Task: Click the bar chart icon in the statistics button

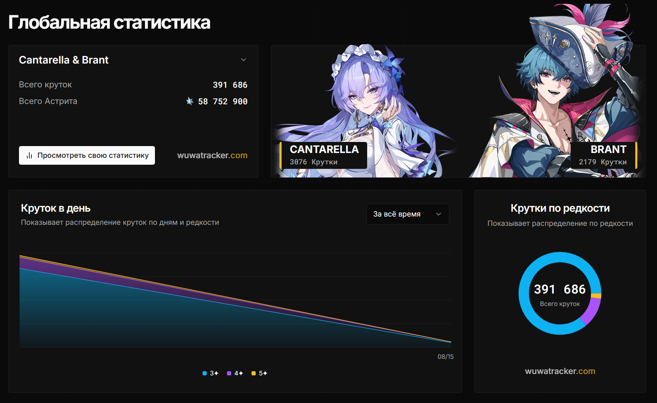Action: click(x=29, y=156)
